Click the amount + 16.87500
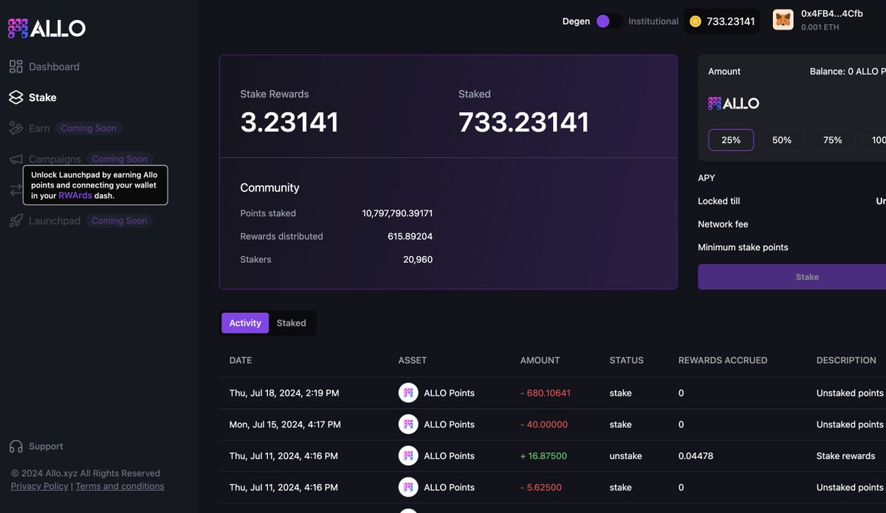This screenshot has height=513, width=886. click(x=543, y=456)
